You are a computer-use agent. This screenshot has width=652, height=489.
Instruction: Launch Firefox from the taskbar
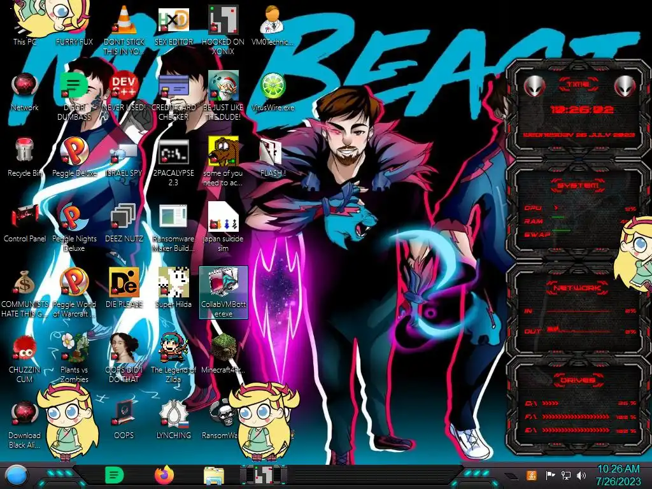click(164, 475)
